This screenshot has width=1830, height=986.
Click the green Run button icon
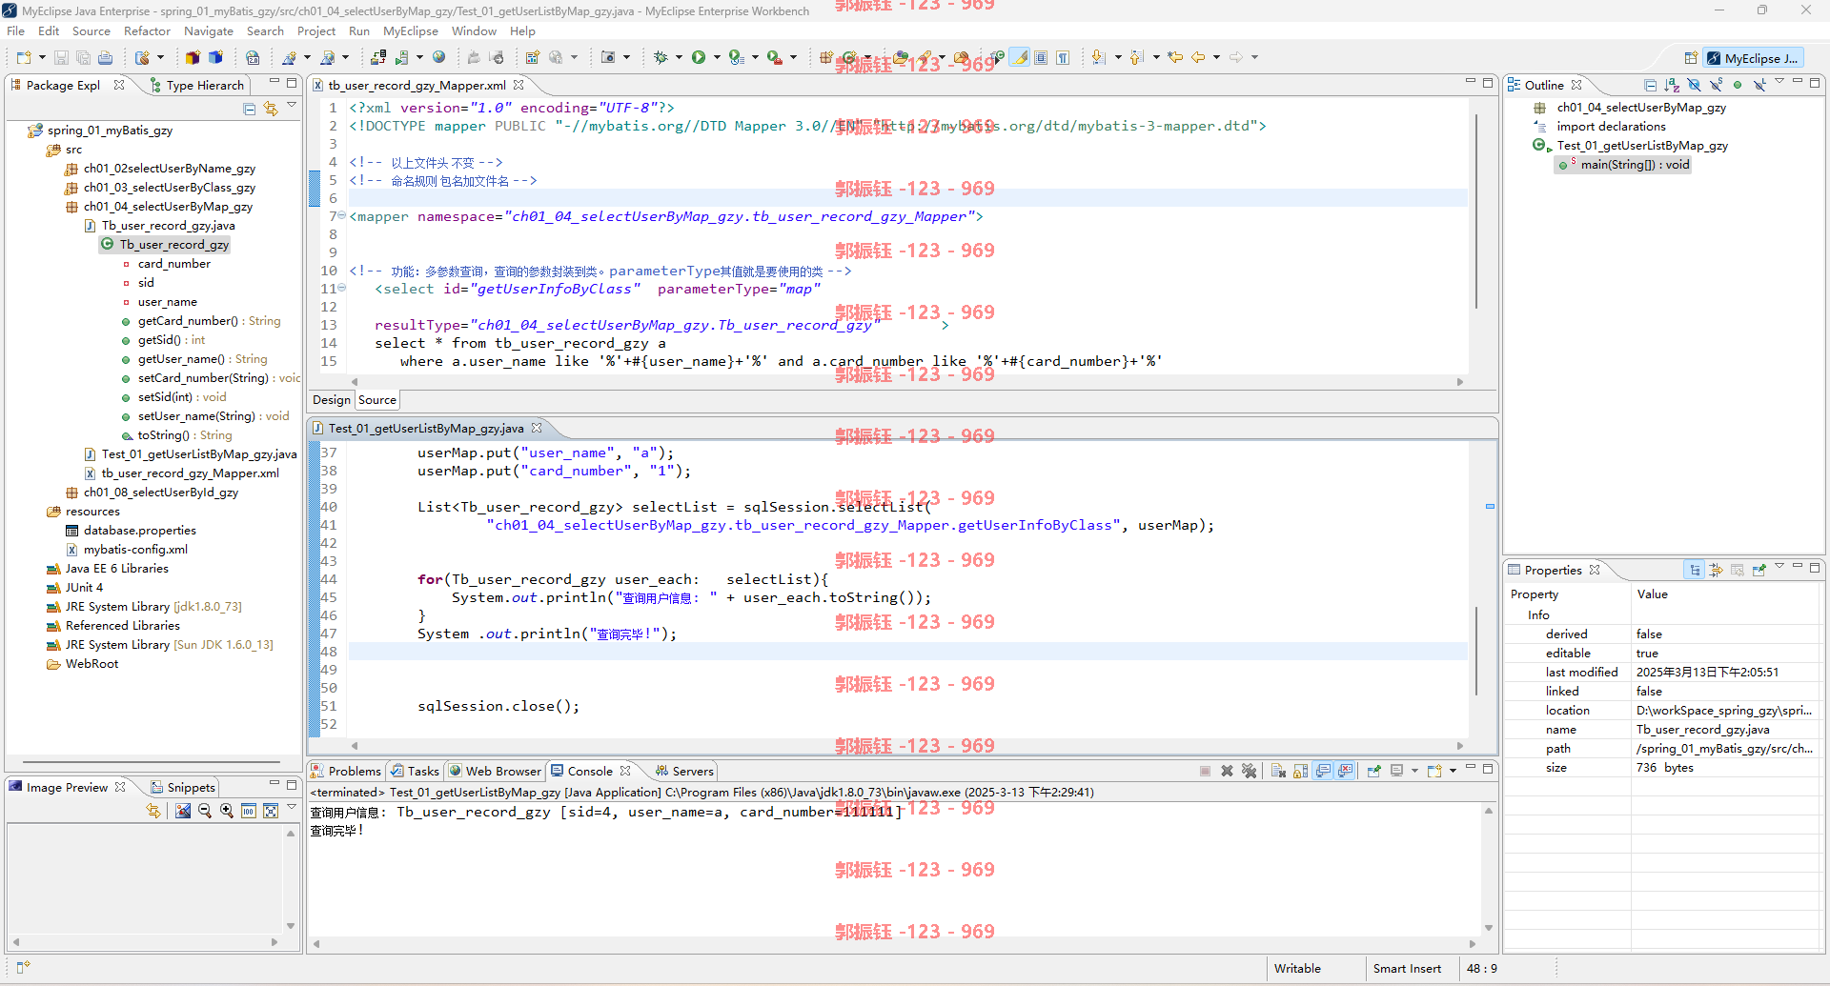click(x=699, y=57)
